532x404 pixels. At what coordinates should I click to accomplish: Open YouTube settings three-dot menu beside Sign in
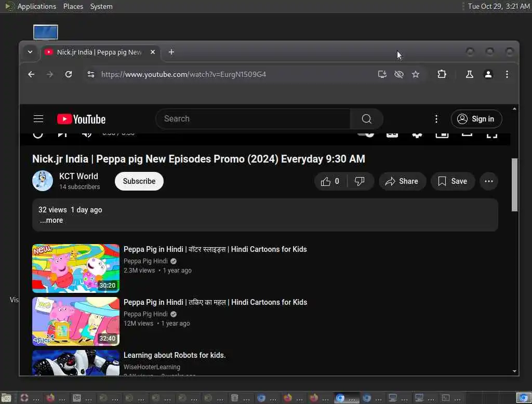[x=436, y=119]
